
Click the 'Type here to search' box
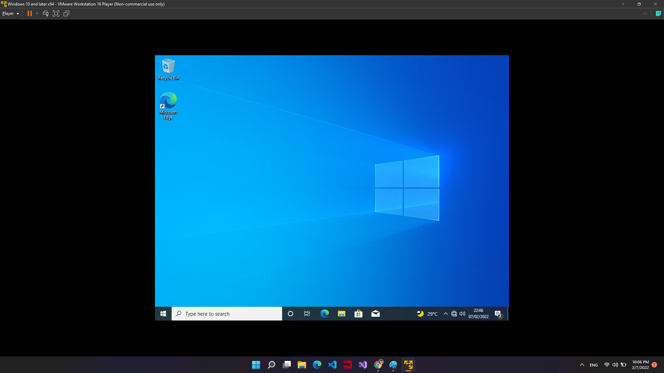(x=227, y=314)
